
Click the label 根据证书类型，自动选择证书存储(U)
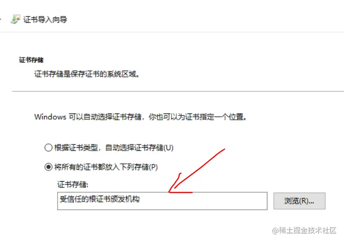[x=114, y=148]
